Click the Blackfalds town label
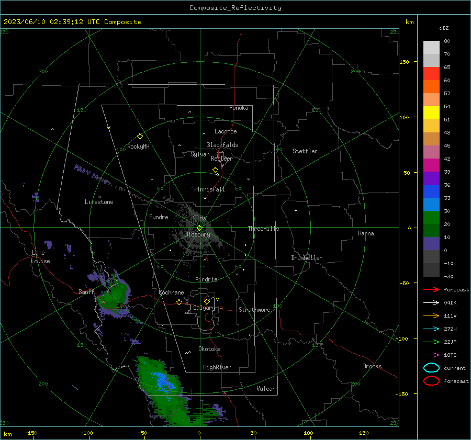471x440 pixels. point(222,145)
